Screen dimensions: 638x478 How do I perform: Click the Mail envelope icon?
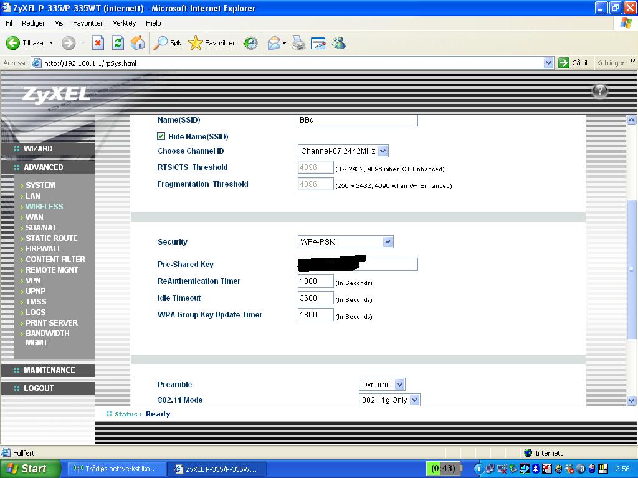coord(274,43)
